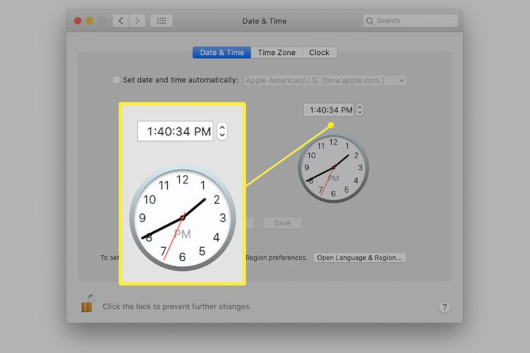This screenshot has height=353, width=530.
Task: Click the open padlock icon
Action: tap(88, 303)
